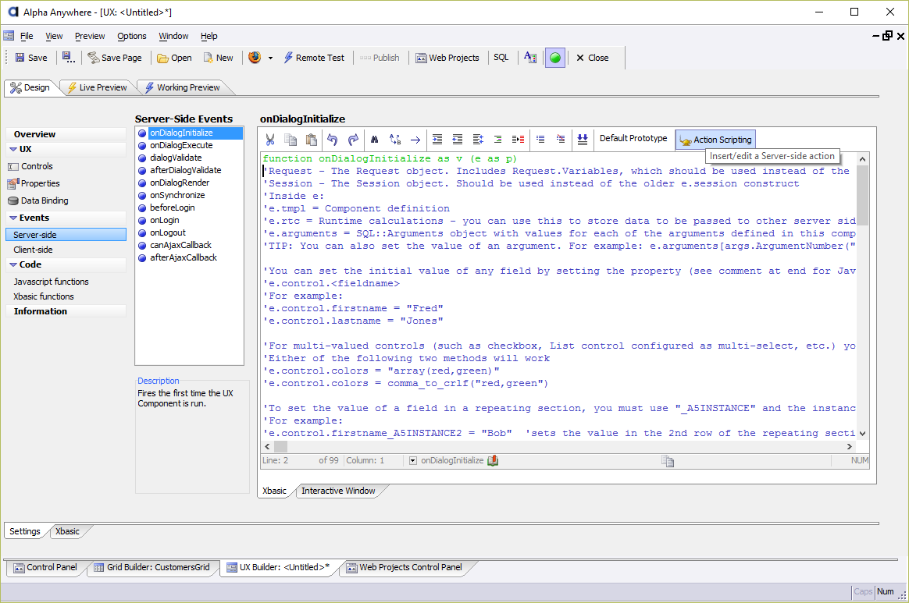
Task: Select the Design tab
Action: click(30, 87)
